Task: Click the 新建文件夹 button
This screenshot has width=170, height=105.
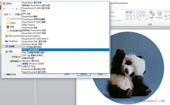Action: pos(18,14)
